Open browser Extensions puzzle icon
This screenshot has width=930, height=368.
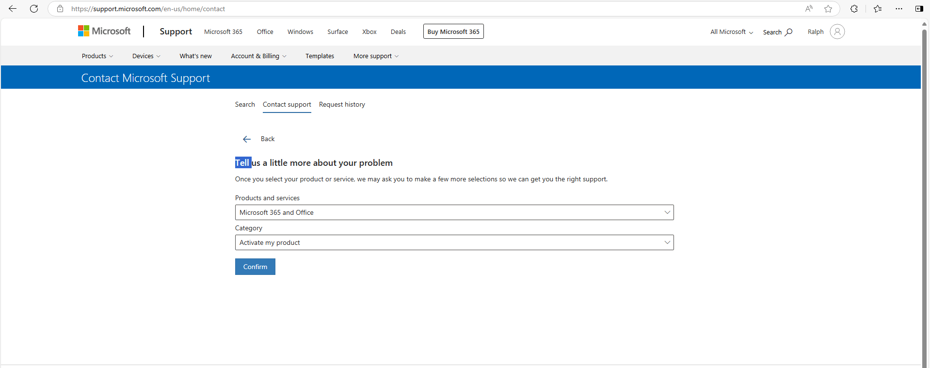(854, 9)
